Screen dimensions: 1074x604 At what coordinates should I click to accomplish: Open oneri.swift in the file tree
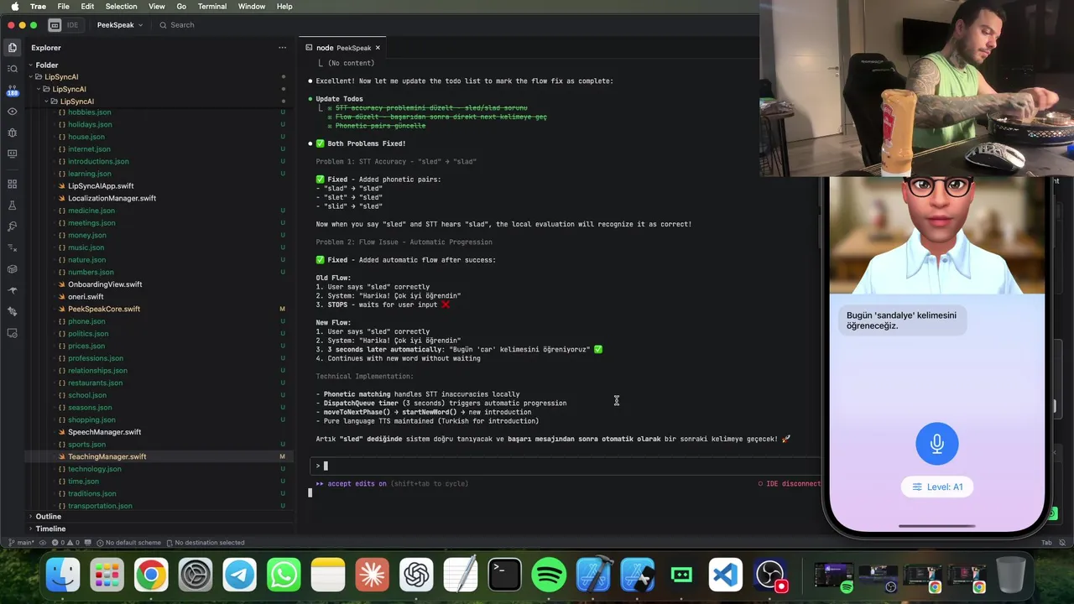pyautogui.click(x=86, y=297)
